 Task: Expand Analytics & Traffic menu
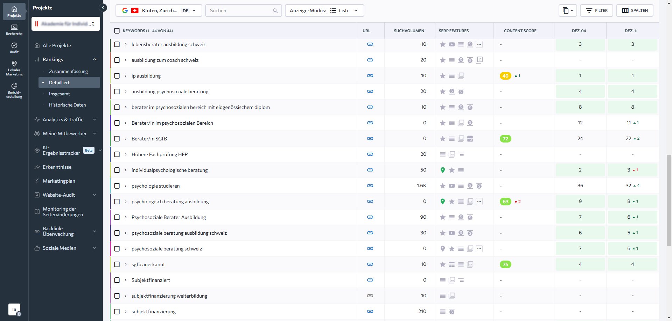pyautogui.click(x=94, y=120)
